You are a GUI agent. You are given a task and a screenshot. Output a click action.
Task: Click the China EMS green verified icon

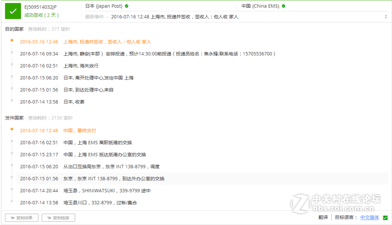(284, 6)
